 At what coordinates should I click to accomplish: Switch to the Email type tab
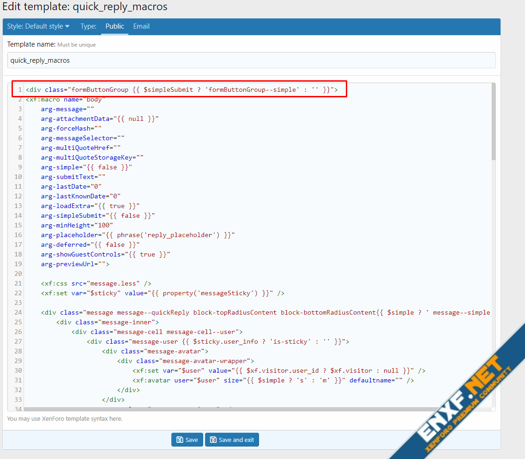(x=141, y=26)
